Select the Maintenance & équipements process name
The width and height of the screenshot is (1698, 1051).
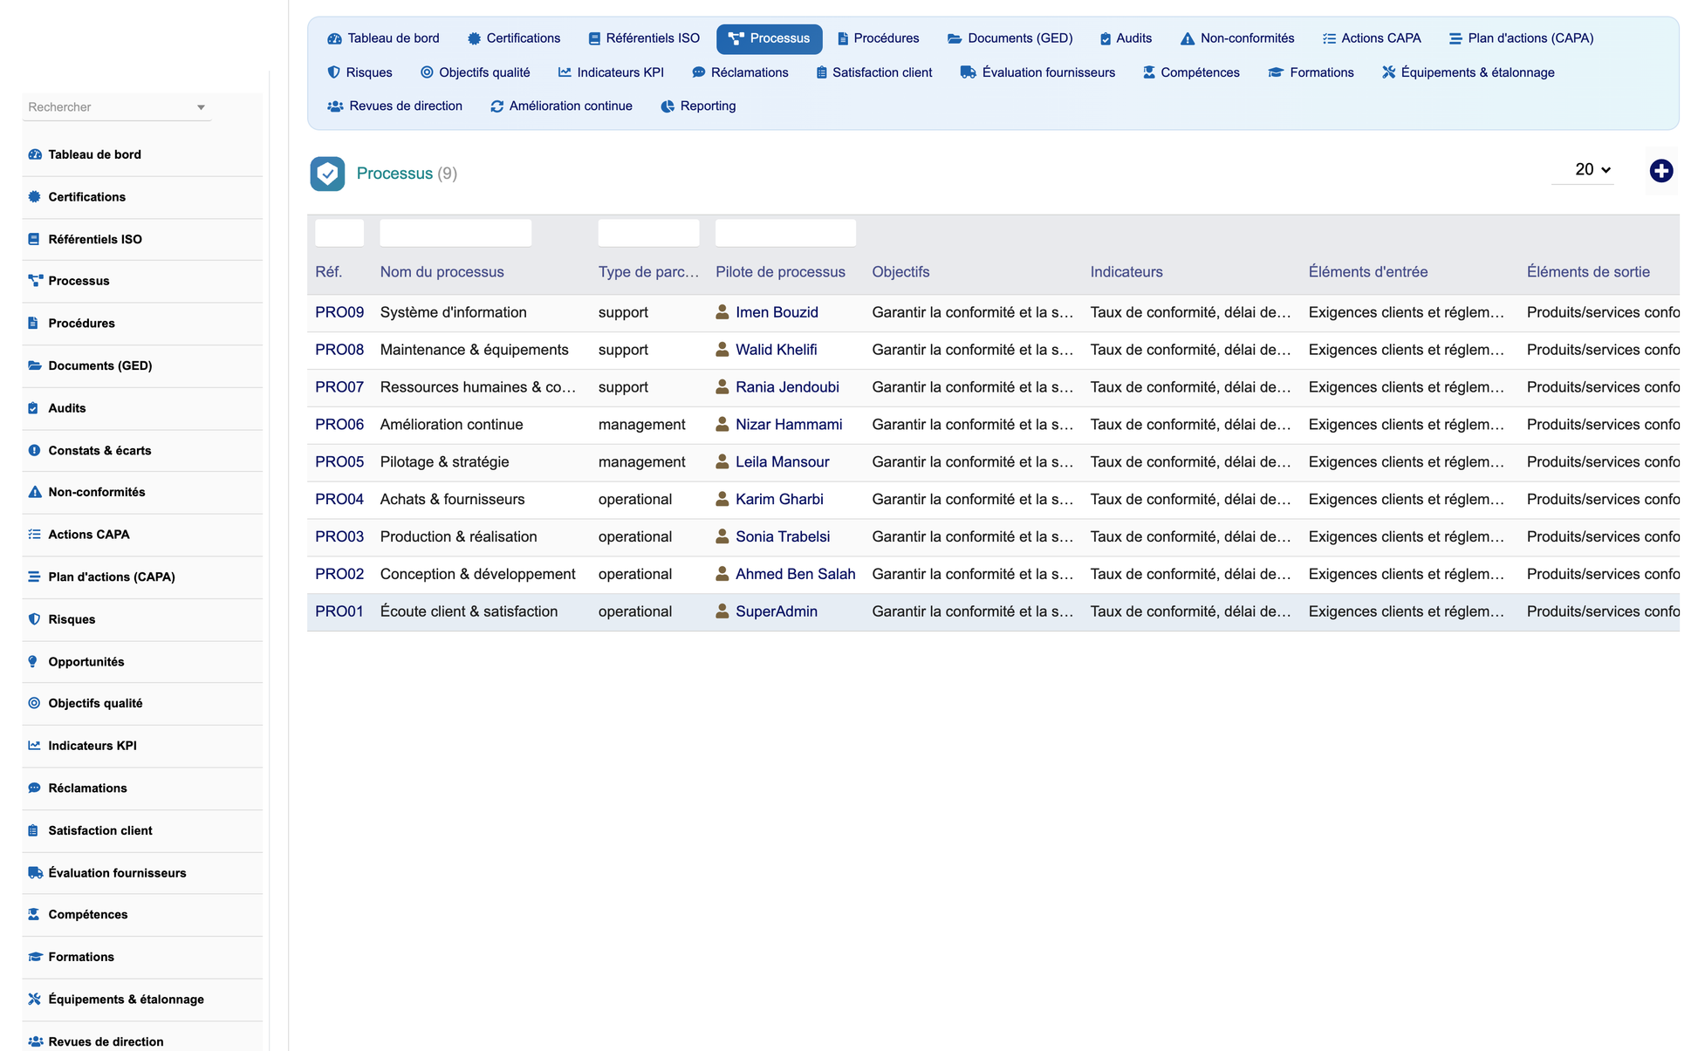pos(474,350)
